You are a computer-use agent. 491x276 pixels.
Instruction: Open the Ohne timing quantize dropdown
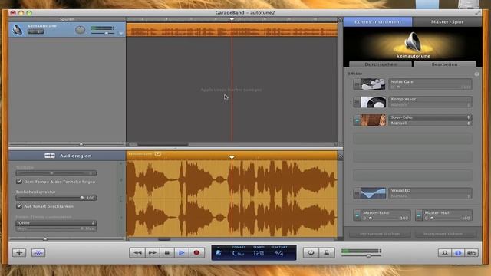pyautogui.click(x=56, y=223)
